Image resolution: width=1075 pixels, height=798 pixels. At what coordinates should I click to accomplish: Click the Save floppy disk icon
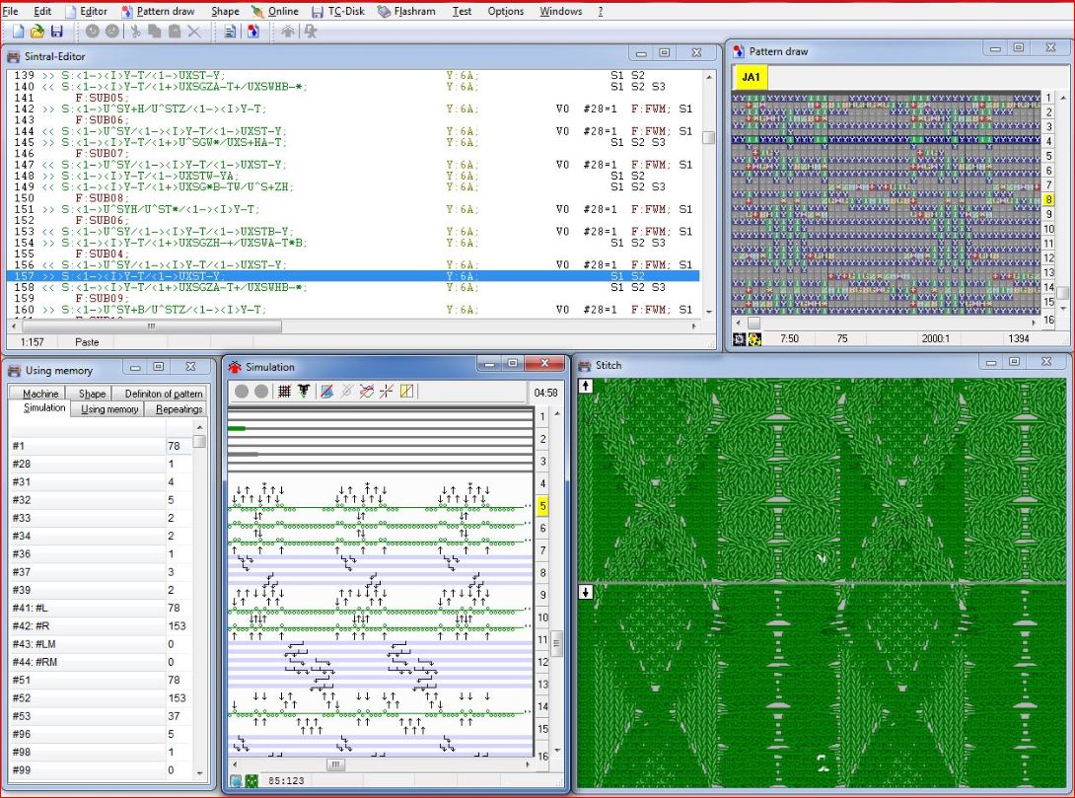[x=56, y=32]
